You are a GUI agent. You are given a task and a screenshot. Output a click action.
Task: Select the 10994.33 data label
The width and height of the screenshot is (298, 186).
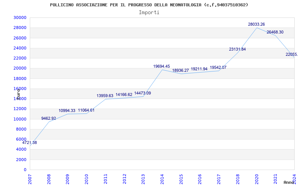(x=67, y=110)
